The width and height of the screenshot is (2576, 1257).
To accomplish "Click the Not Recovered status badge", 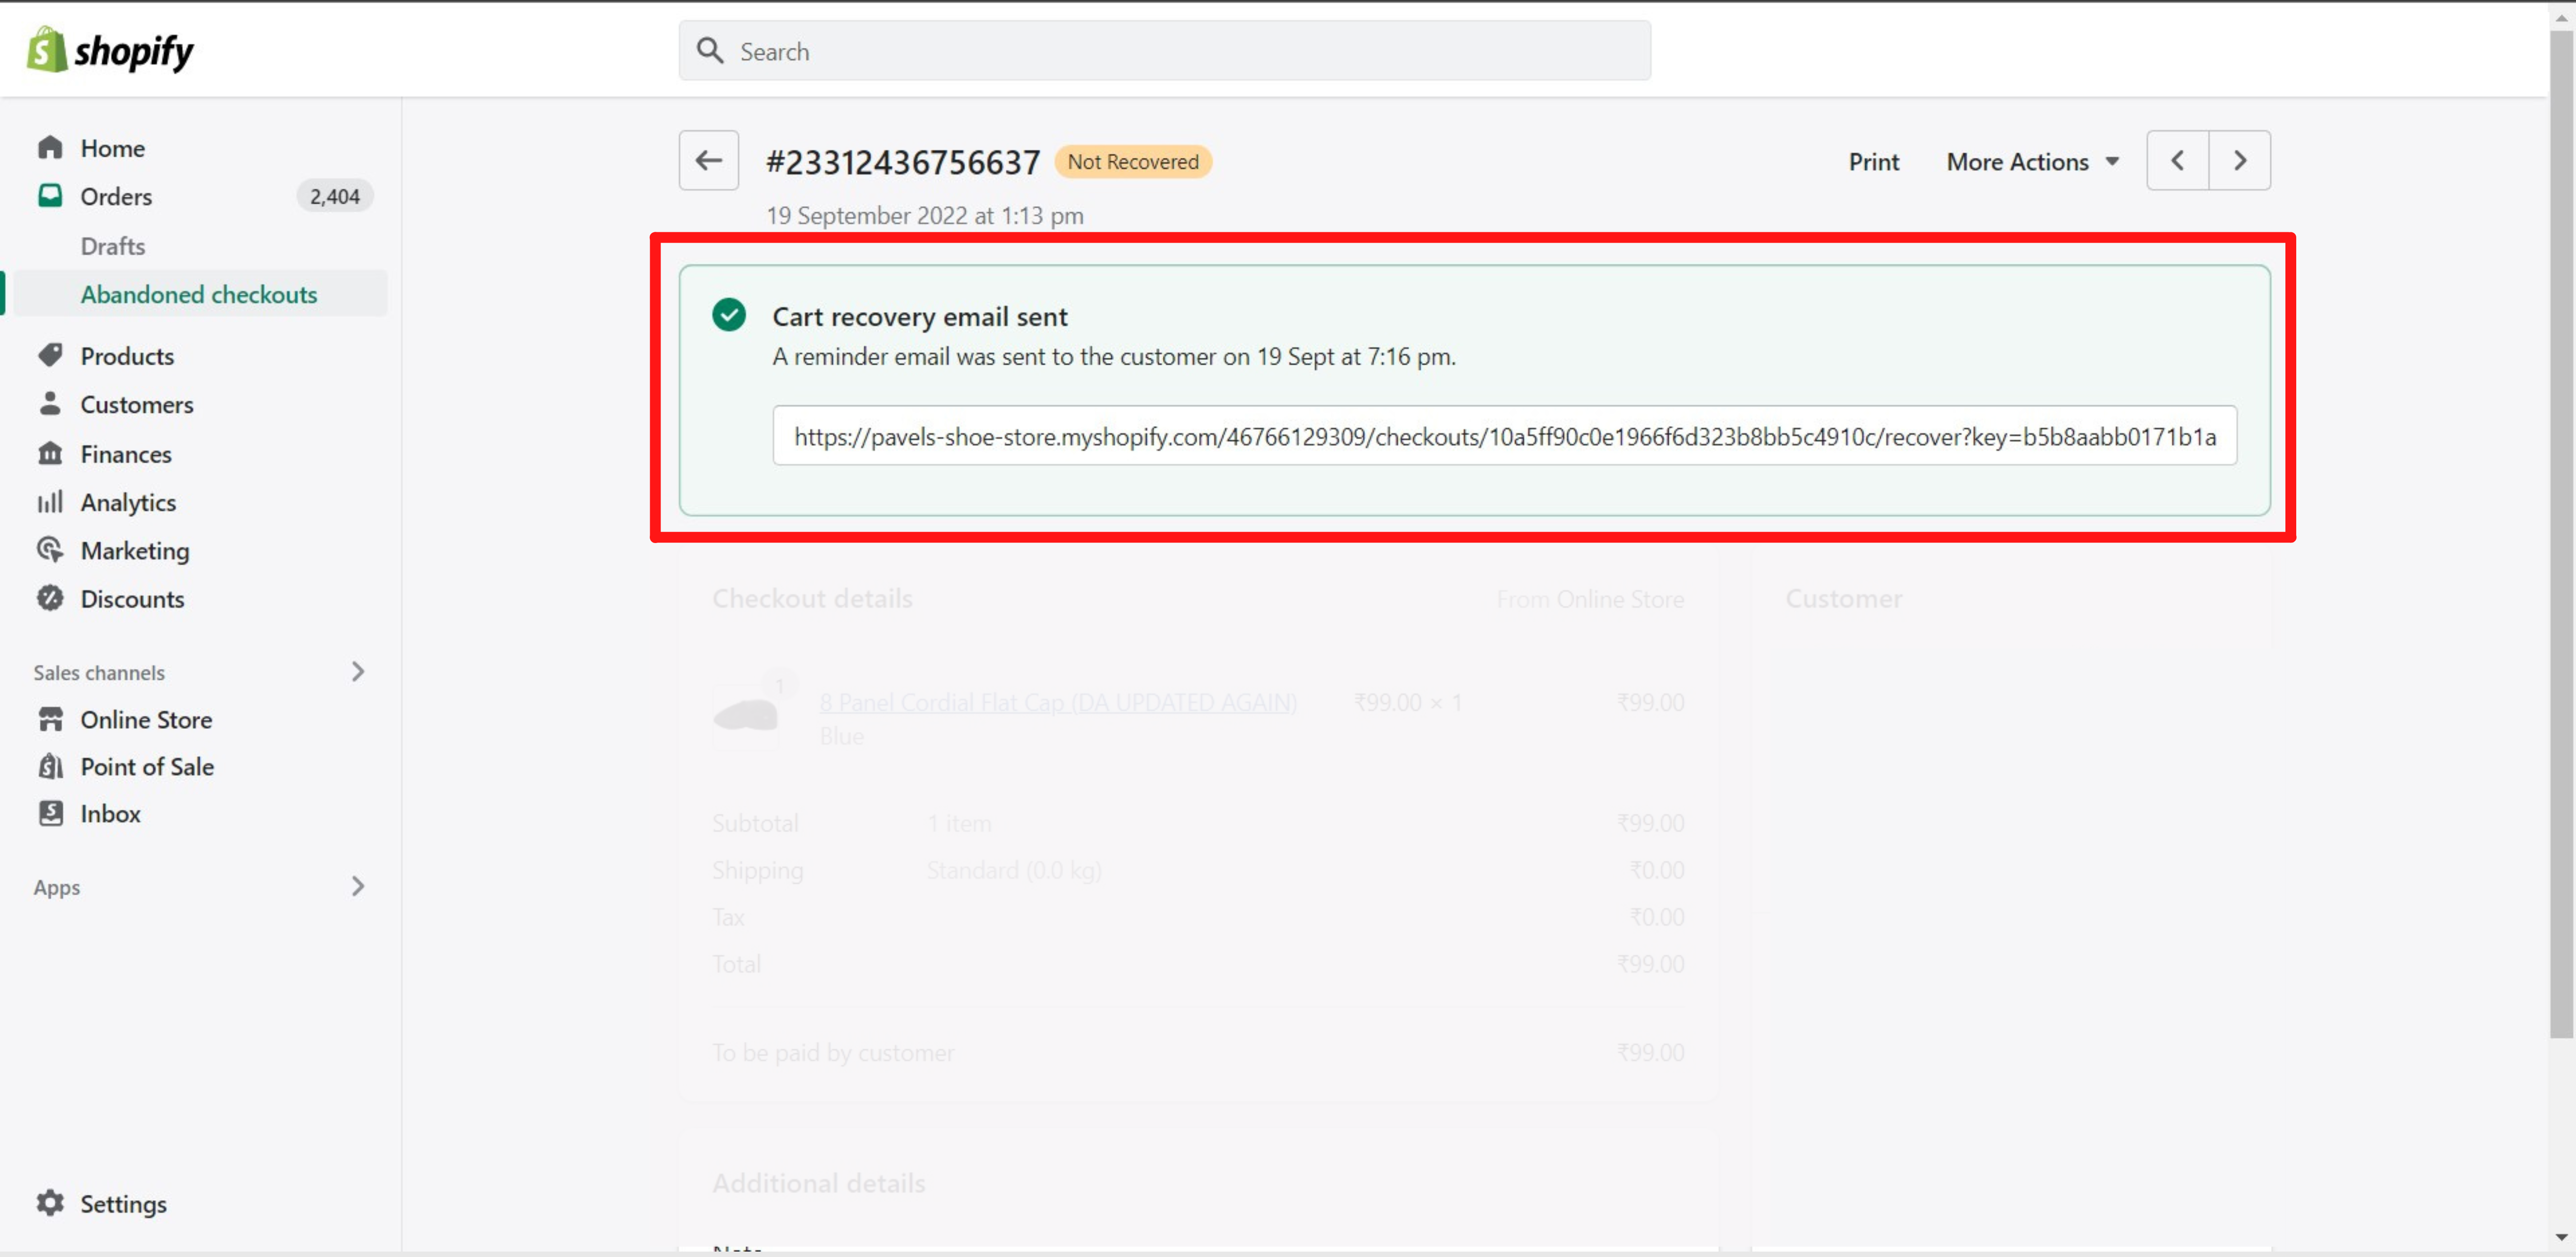I will point(1132,162).
